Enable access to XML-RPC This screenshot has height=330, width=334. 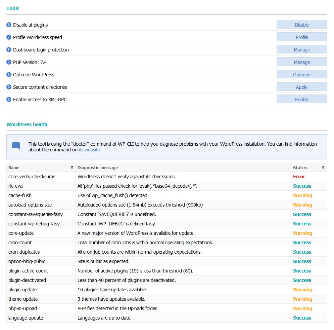click(301, 99)
